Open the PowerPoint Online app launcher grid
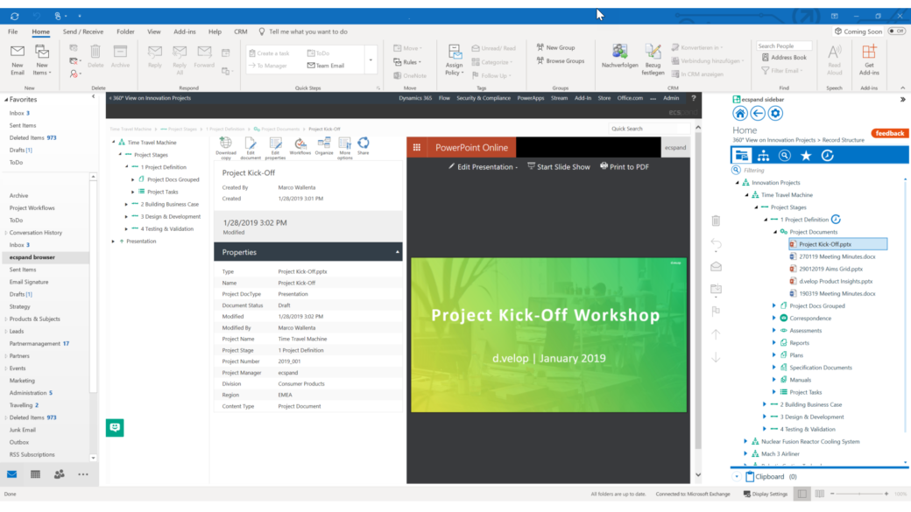The width and height of the screenshot is (911, 512). (x=417, y=147)
